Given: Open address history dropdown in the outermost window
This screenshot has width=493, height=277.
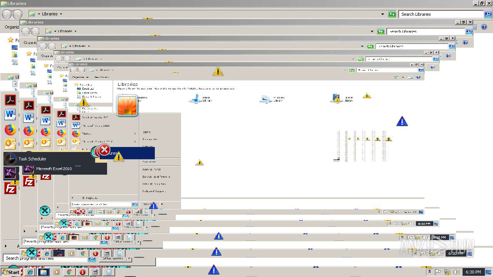Looking at the screenshot, I should 382,14.
